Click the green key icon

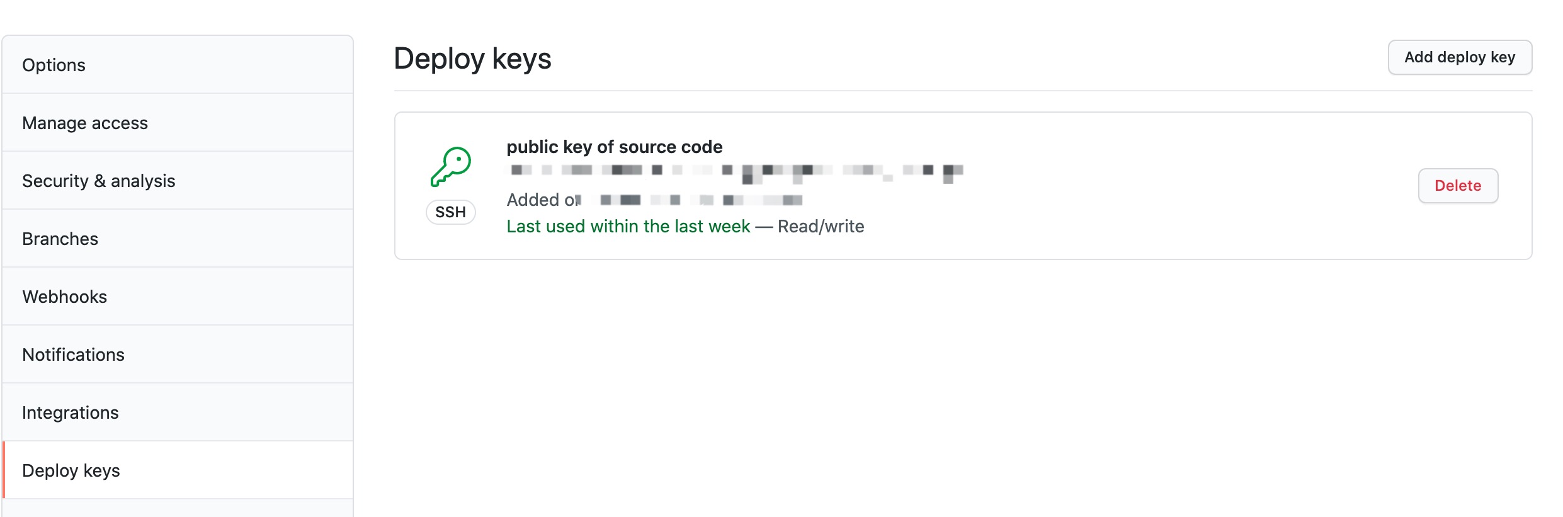tap(451, 166)
